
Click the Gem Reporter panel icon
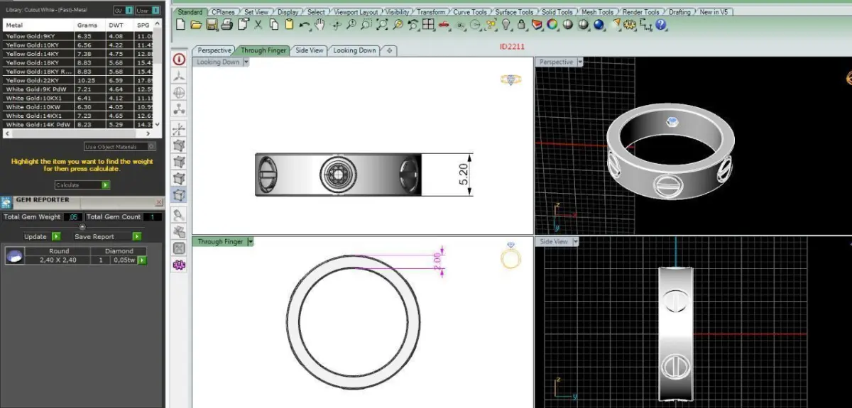7,202
